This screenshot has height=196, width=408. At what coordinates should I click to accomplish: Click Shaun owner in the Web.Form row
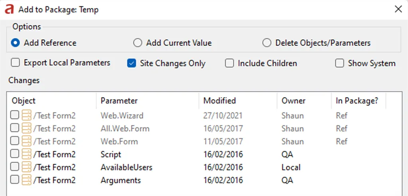[292, 141]
